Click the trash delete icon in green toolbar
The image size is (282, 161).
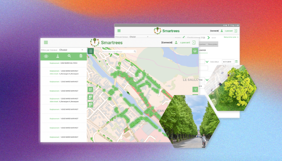pos(81,56)
